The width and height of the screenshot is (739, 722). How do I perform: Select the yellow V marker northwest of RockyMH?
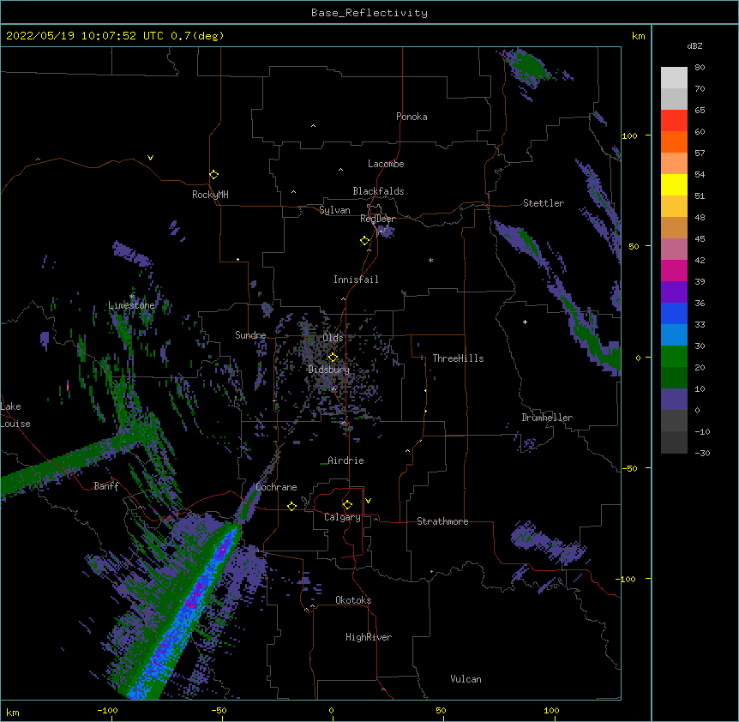coord(150,158)
